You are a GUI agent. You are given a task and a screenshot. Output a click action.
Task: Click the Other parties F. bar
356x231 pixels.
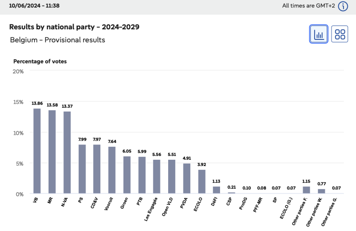pos(306,190)
